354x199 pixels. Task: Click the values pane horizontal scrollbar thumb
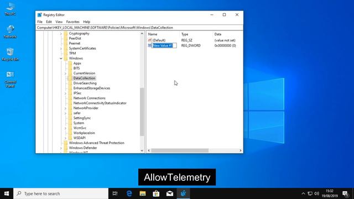[x=180, y=150]
